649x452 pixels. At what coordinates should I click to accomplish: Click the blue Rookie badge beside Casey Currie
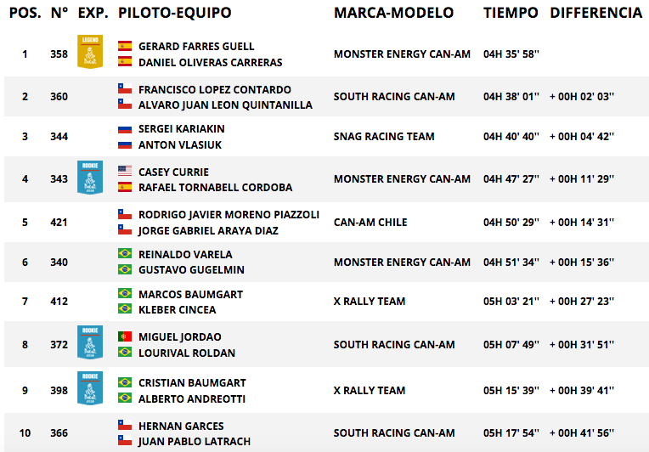tap(90, 178)
